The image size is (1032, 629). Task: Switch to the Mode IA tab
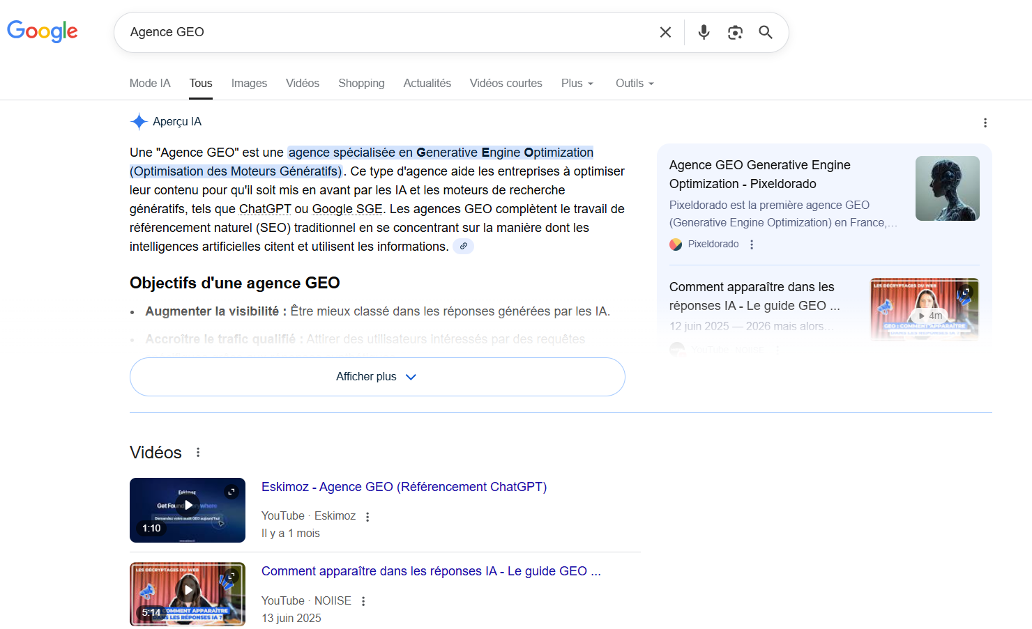[x=150, y=83]
